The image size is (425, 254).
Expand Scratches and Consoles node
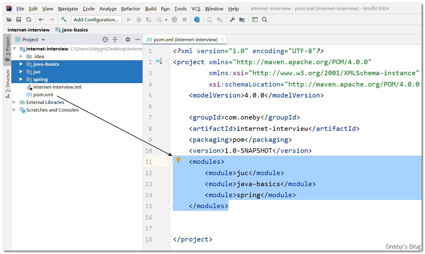coord(14,110)
